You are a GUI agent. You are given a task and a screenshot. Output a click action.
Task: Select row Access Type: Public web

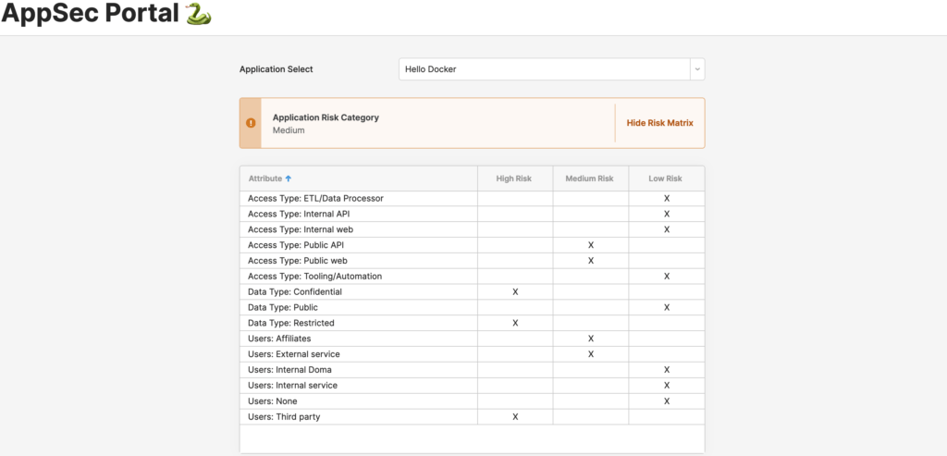tap(473, 261)
